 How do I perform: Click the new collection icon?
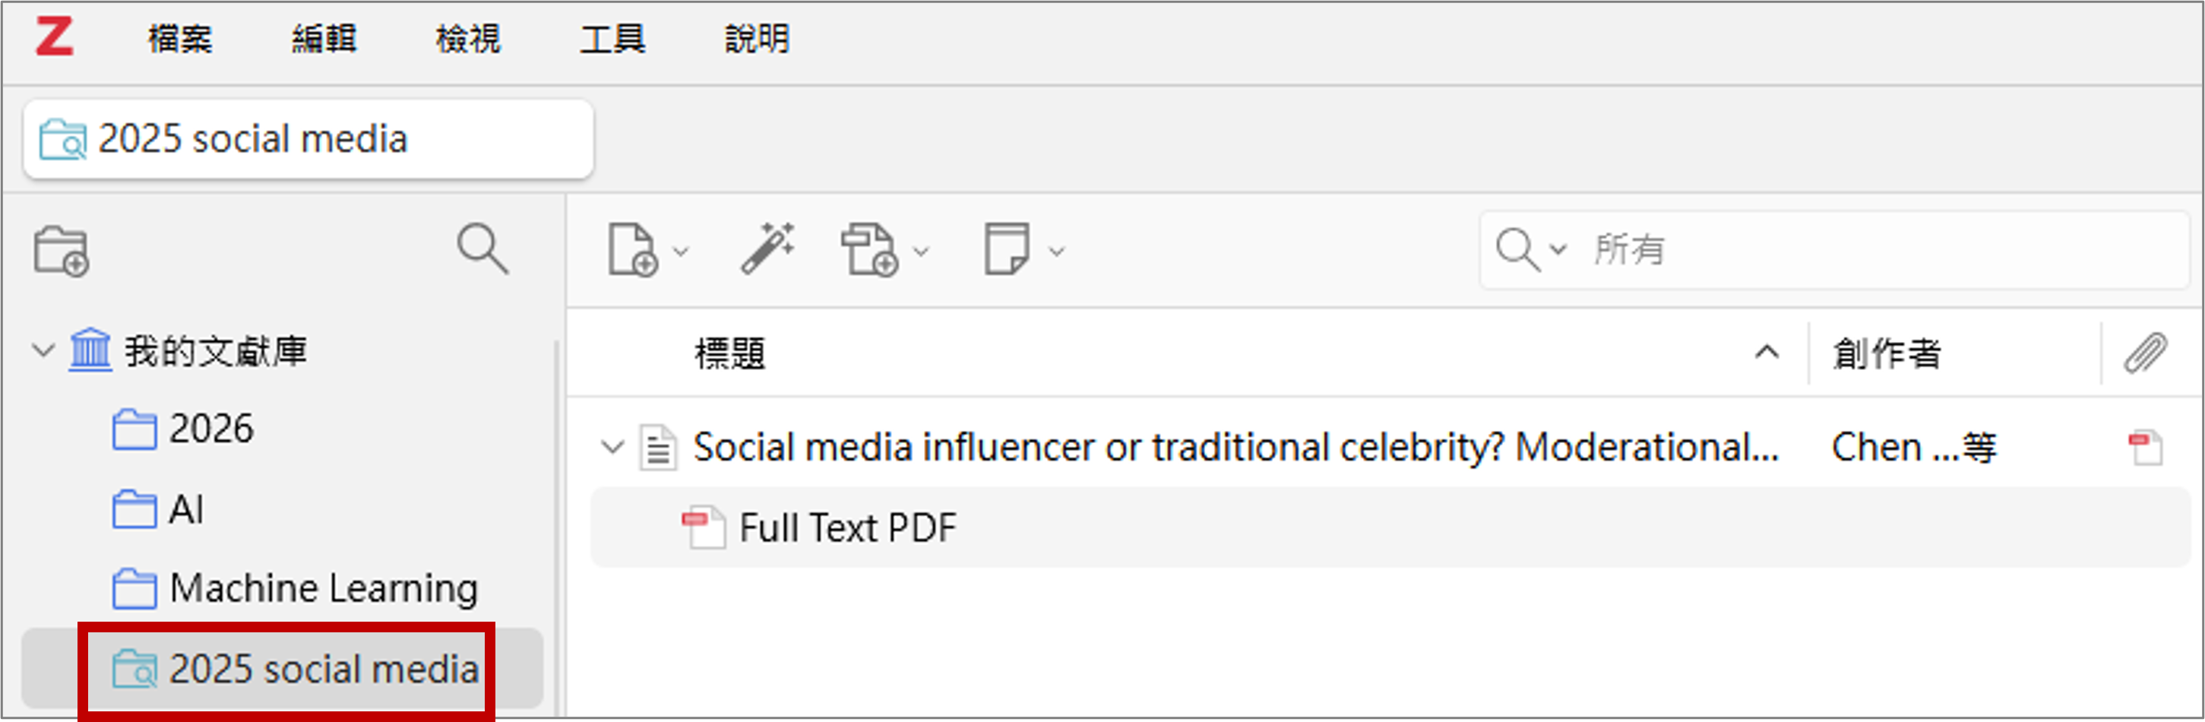(x=61, y=251)
